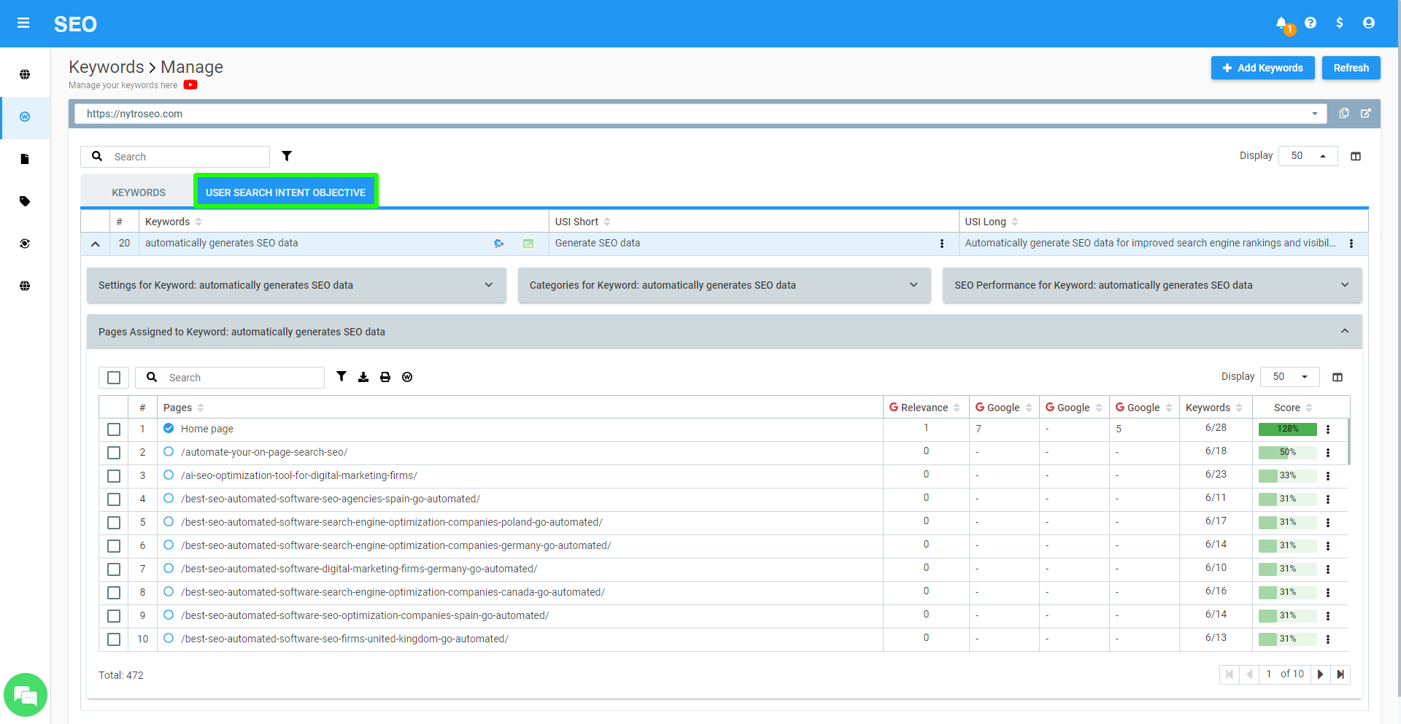Image resolution: width=1401 pixels, height=724 pixels.
Task: Open the filter options beside the keyword search
Action: 287,155
